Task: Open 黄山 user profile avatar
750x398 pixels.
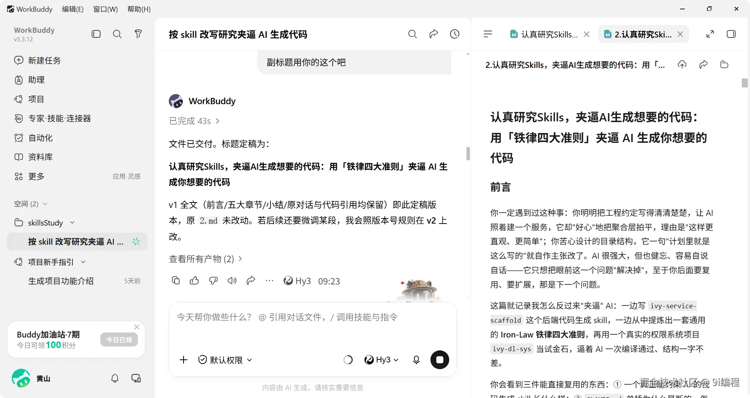Action: (x=21, y=378)
